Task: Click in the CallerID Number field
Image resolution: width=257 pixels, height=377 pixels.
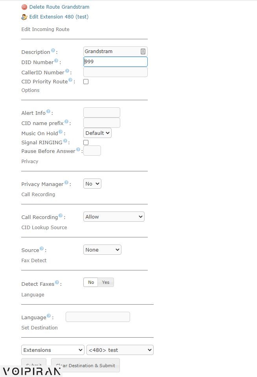Action: [x=116, y=72]
